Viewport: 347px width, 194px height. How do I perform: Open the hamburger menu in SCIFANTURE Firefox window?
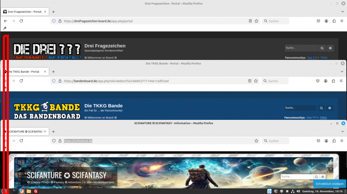coord(342,141)
